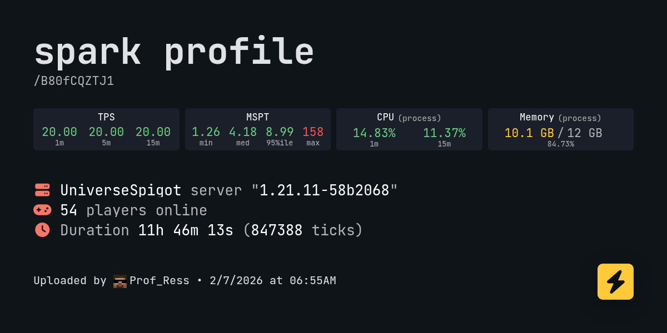Image resolution: width=667 pixels, height=333 pixels.
Task: Select the TPS stats panel header
Action: pos(106,117)
